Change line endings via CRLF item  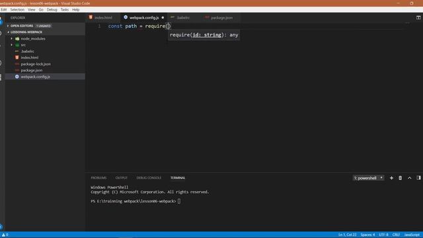click(x=396, y=235)
